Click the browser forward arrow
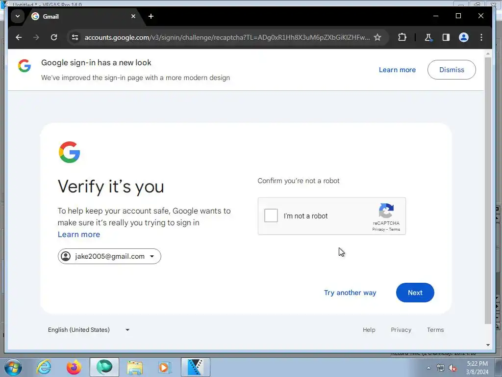The width and height of the screenshot is (502, 377). point(36,37)
